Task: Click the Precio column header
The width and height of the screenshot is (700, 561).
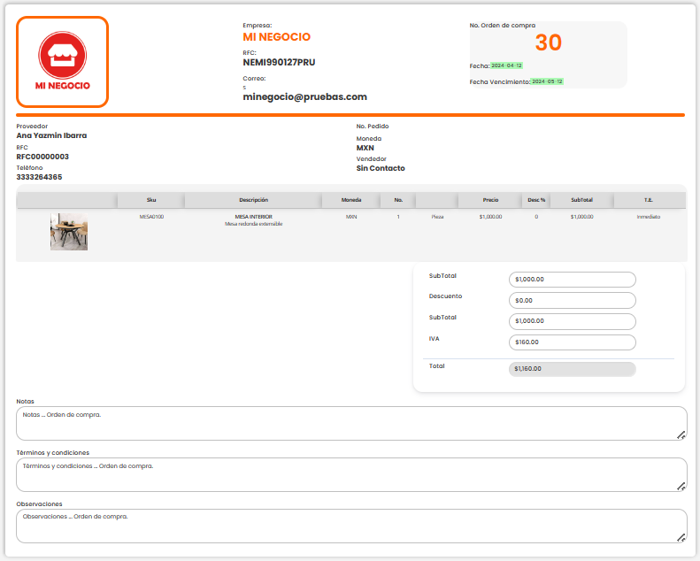Action: click(x=490, y=200)
